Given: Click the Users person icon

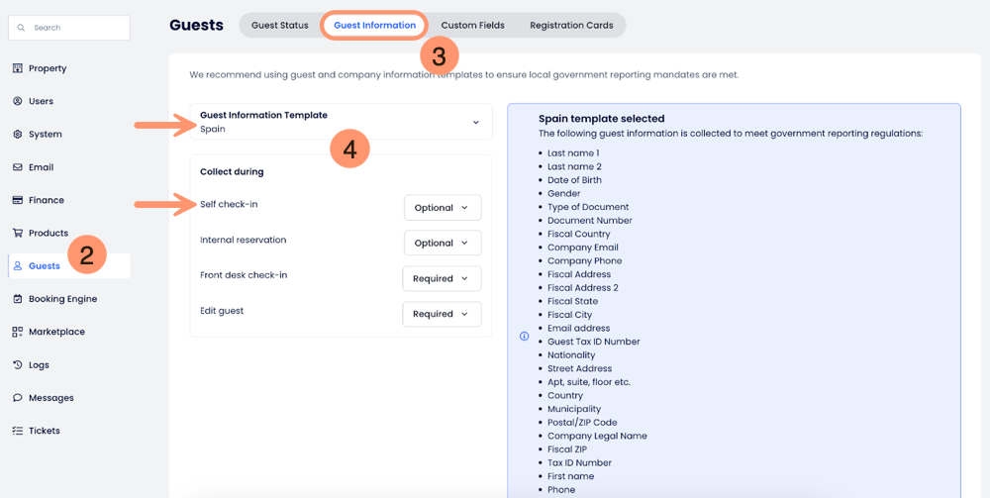Looking at the screenshot, I should pyautogui.click(x=18, y=101).
